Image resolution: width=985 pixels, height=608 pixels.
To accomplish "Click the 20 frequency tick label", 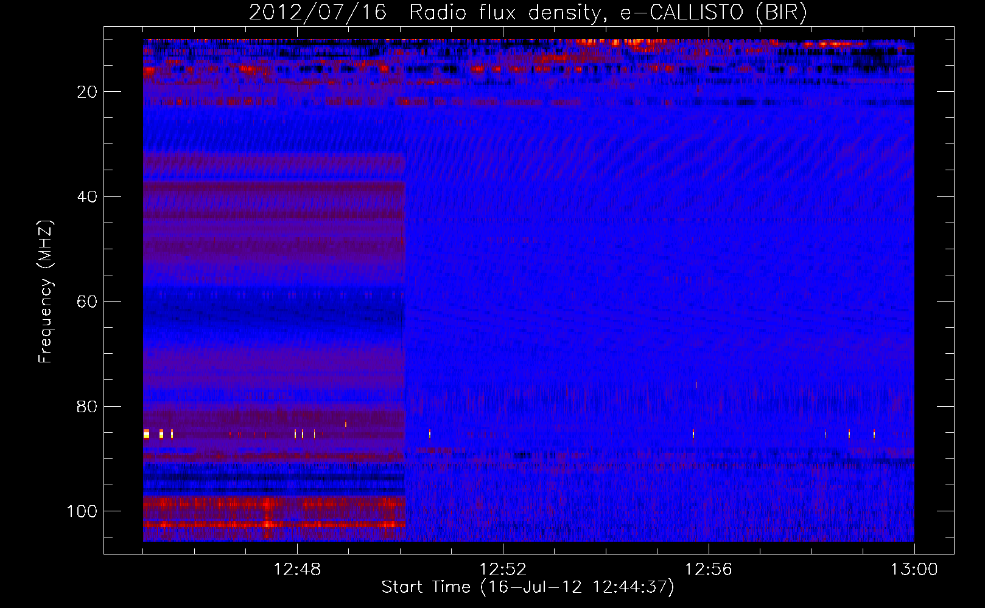I will pyautogui.click(x=88, y=92).
